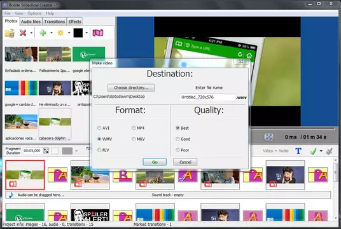Choose Good quality radio button
The height and width of the screenshot is (229, 341).
click(x=177, y=139)
